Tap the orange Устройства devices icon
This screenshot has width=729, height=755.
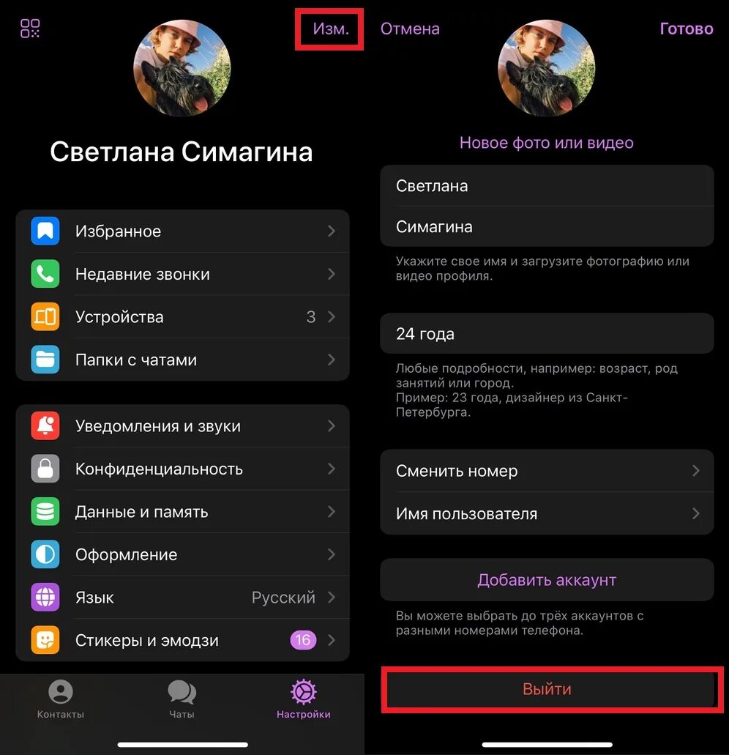[x=45, y=317]
